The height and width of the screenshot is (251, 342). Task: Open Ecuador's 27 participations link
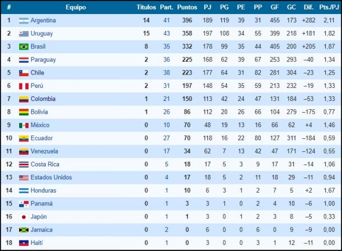(x=167, y=138)
